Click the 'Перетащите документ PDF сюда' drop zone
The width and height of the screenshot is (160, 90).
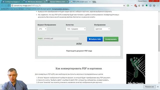pyautogui.click(x=79, y=51)
